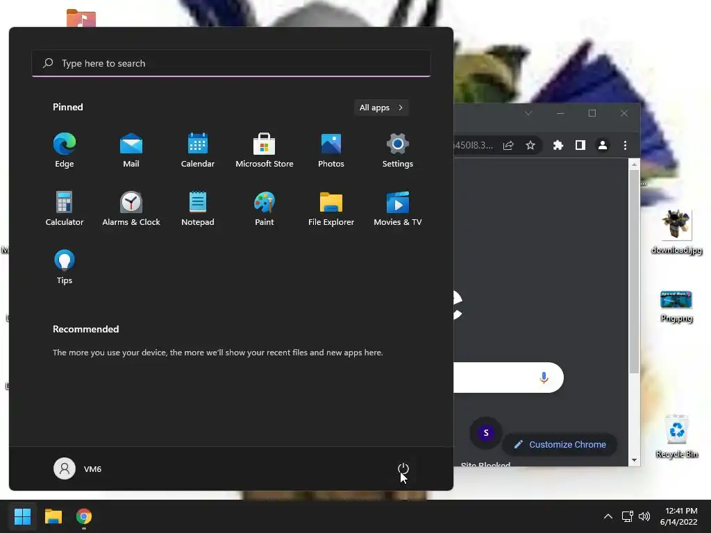Open the network status tray icon
Screen dimensions: 711x533
627,516
